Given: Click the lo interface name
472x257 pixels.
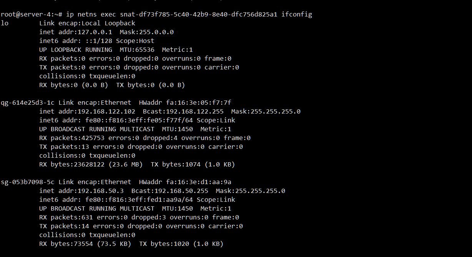Looking at the screenshot, I should coord(5,23).
